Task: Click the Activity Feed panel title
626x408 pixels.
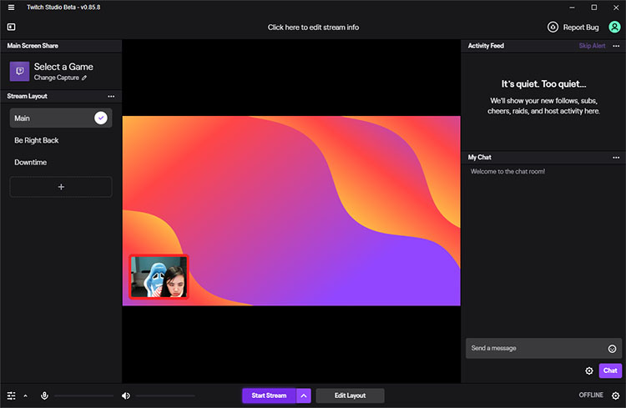Action: tap(486, 46)
